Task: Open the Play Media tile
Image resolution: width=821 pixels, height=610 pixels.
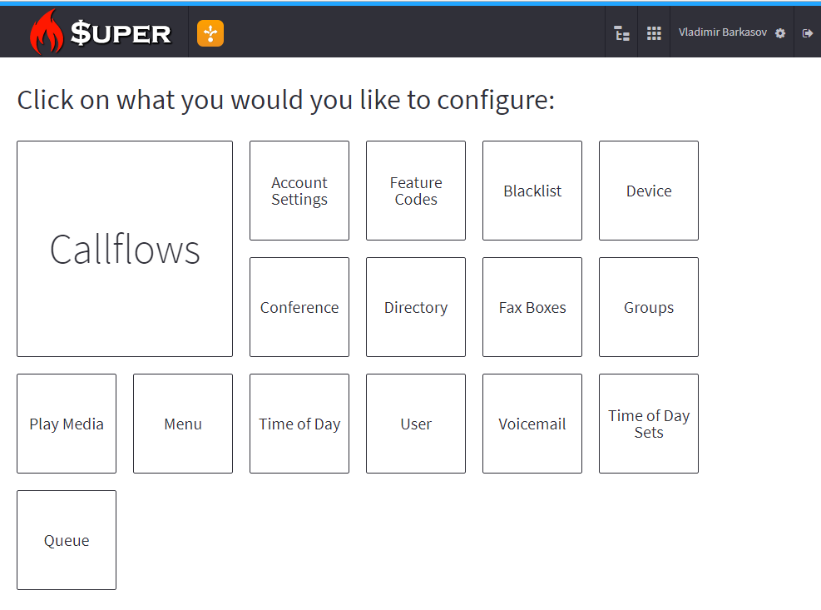Action: point(67,424)
